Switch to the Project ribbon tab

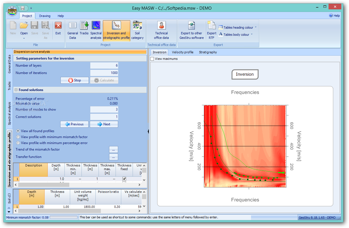tap(27, 16)
